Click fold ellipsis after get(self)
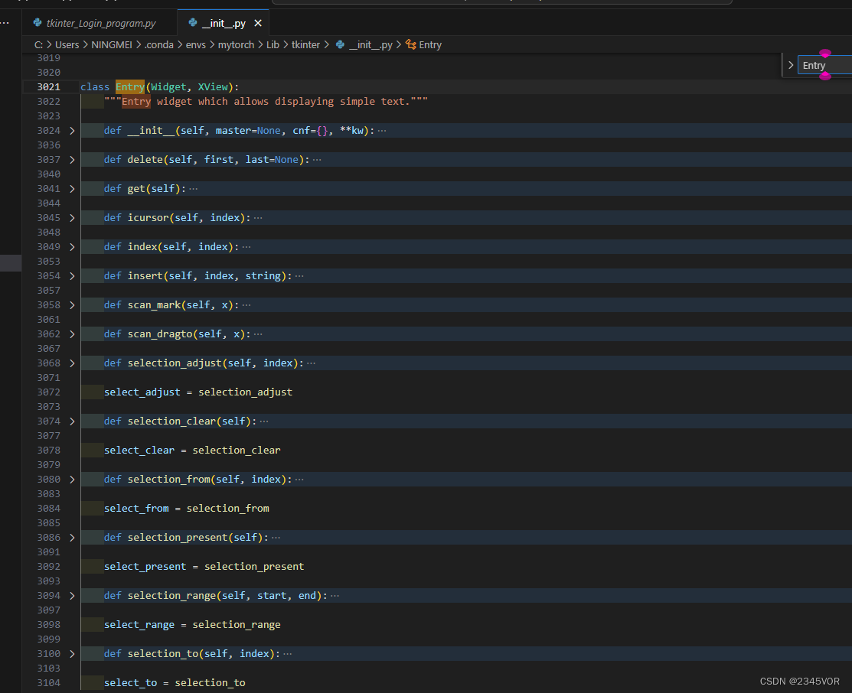Screen dimensions: 852x693 coord(194,188)
